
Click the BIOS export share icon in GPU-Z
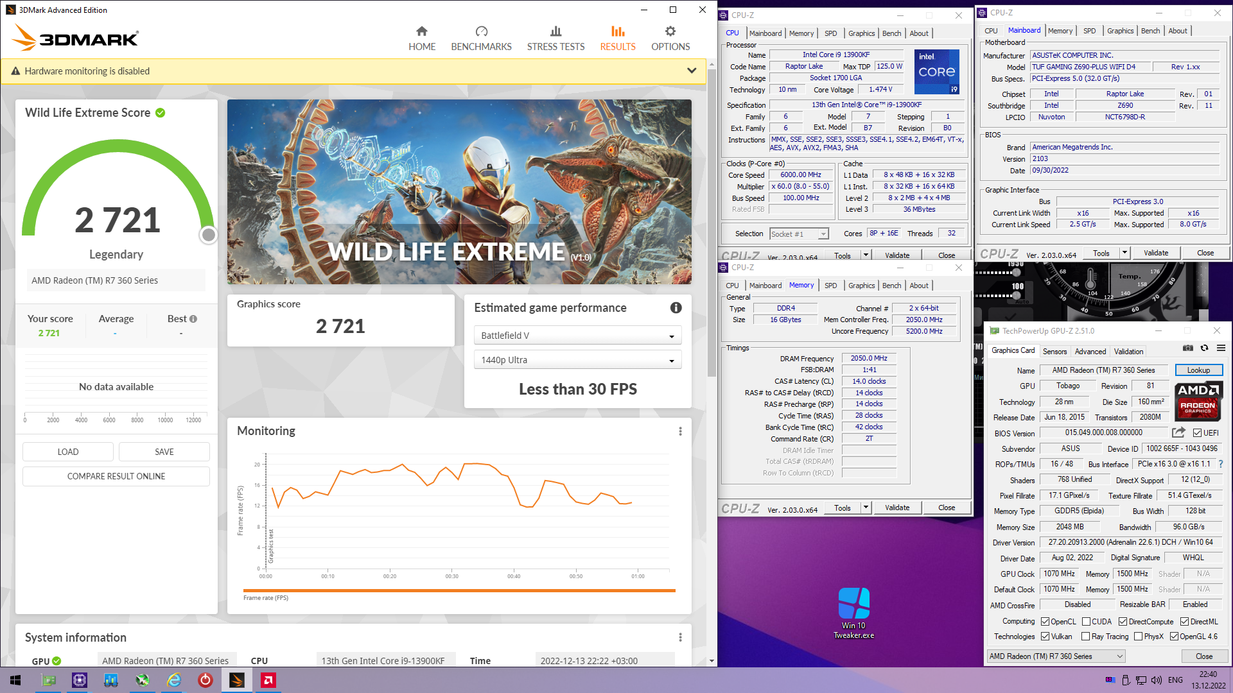point(1178,432)
